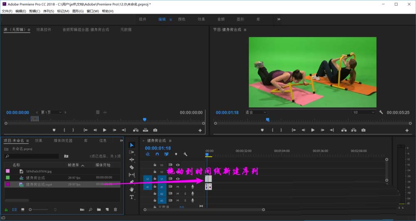Toggle lock on track V2
The height and width of the screenshot is (221, 416).
pos(155,172)
